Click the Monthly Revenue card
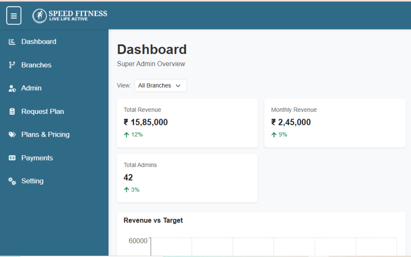 pos(335,123)
